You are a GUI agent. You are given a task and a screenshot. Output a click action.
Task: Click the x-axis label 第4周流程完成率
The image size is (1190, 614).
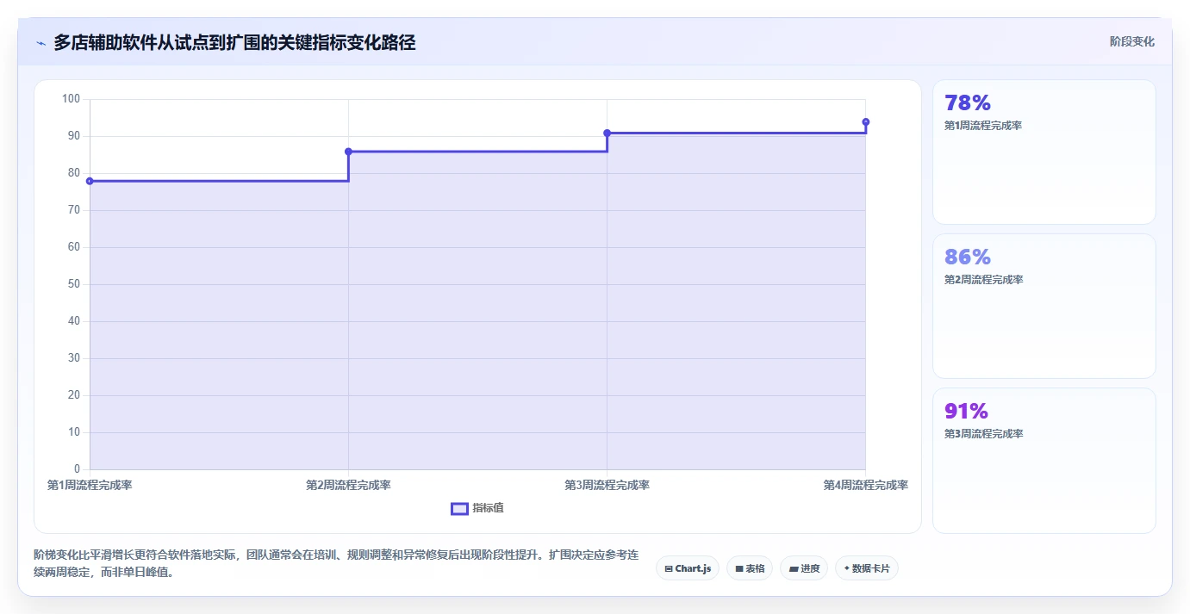click(x=865, y=486)
